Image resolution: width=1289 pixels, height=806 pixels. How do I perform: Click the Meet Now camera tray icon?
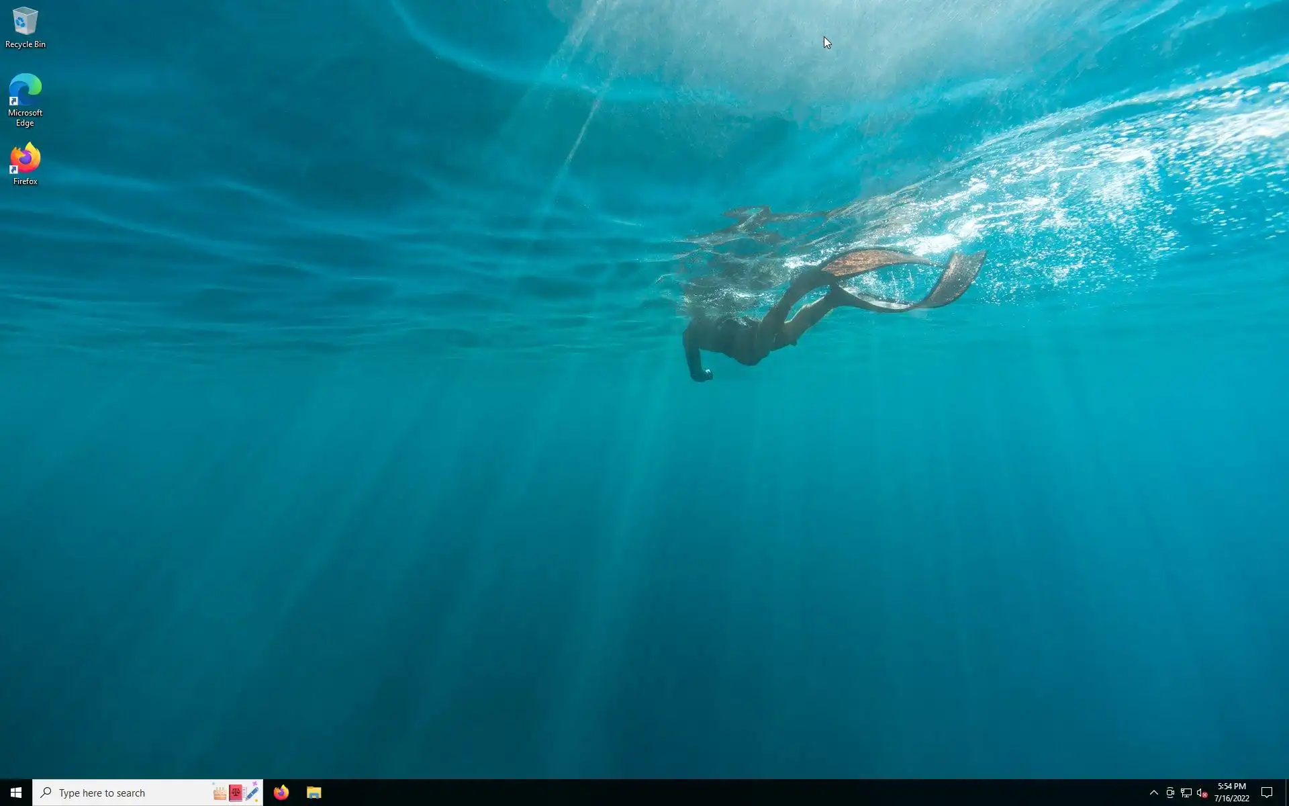(x=1170, y=793)
